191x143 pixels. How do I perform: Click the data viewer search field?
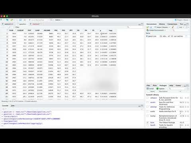[x=135, y=27]
